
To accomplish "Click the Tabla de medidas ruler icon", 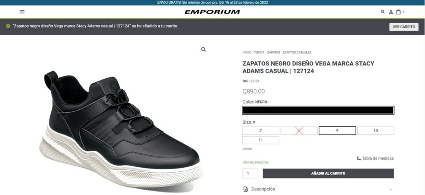I will pos(359,158).
